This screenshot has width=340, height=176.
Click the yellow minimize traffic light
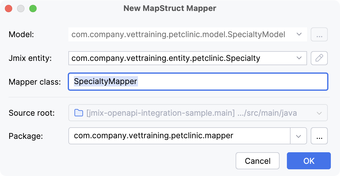point(20,9)
